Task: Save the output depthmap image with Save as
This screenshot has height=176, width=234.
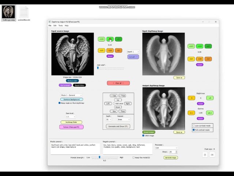Action: pyautogui.click(x=179, y=132)
